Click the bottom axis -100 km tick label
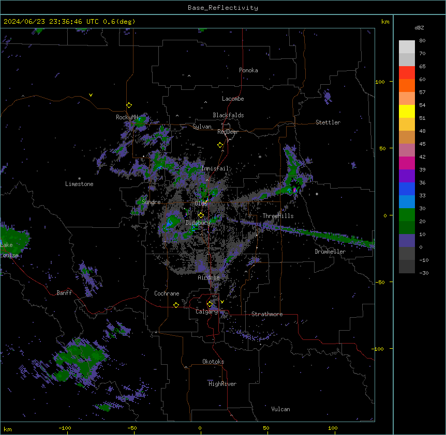This screenshot has height=435, width=446. pyautogui.click(x=65, y=428)
